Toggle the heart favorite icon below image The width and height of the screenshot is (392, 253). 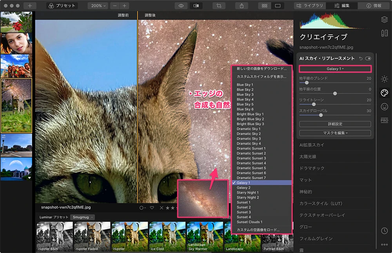pos(152,208)
